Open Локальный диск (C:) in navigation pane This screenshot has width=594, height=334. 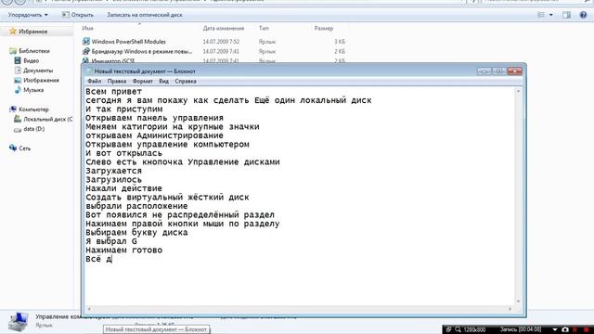(47, 119)
